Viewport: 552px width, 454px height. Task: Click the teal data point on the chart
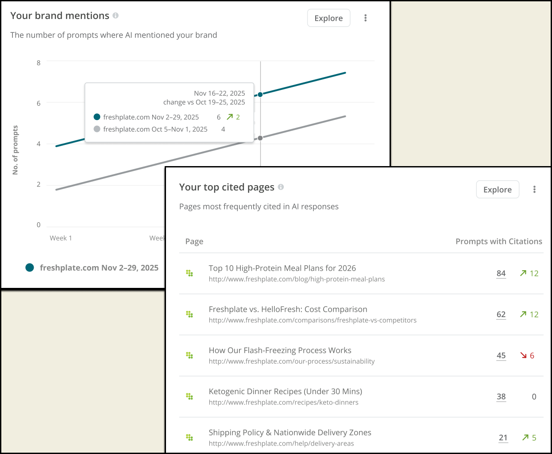click(x=260, y=94)
